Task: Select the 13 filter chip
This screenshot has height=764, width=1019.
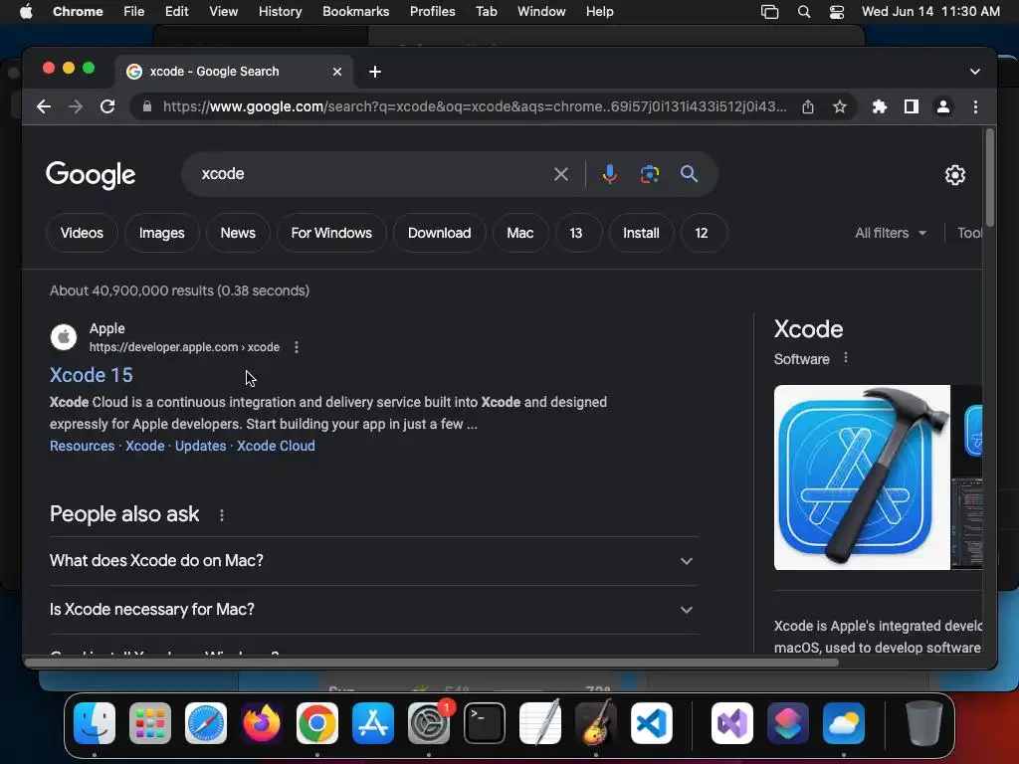Action: tap(576, 233)
